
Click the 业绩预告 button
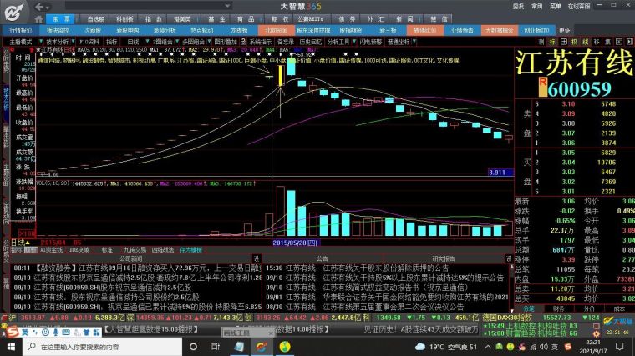click(x=462, y=30)
